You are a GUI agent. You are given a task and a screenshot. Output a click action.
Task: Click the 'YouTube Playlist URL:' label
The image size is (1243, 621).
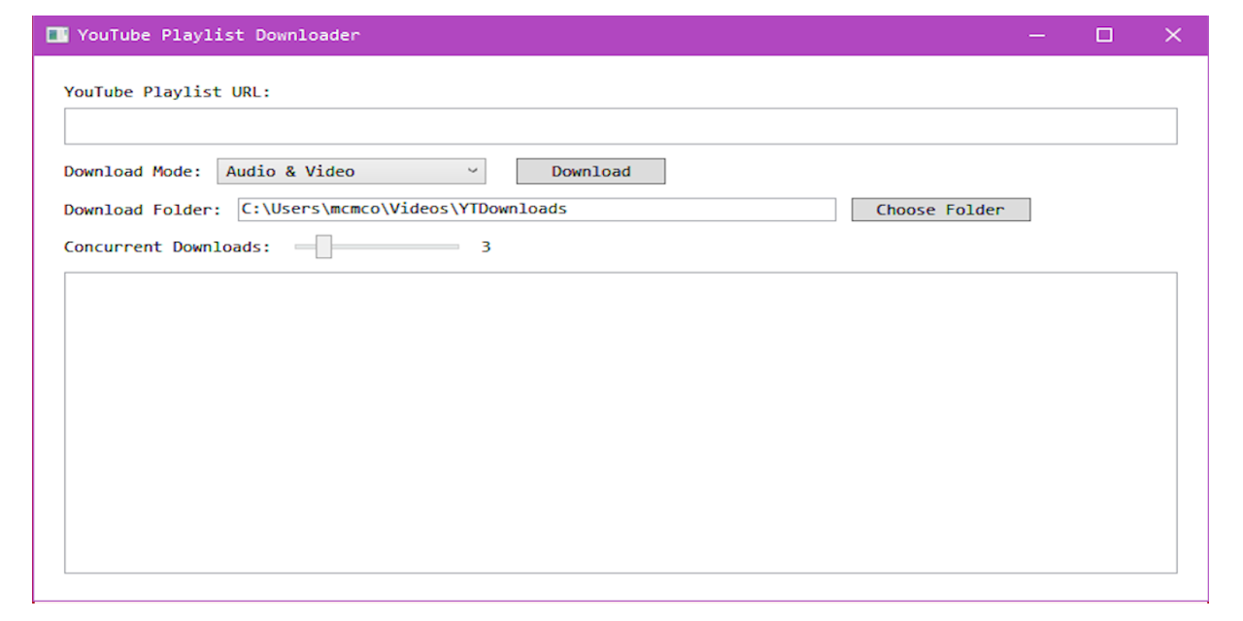(167, 92)
